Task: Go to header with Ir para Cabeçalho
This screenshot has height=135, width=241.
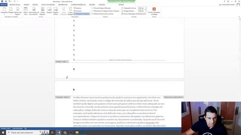Action: point(64,11)
